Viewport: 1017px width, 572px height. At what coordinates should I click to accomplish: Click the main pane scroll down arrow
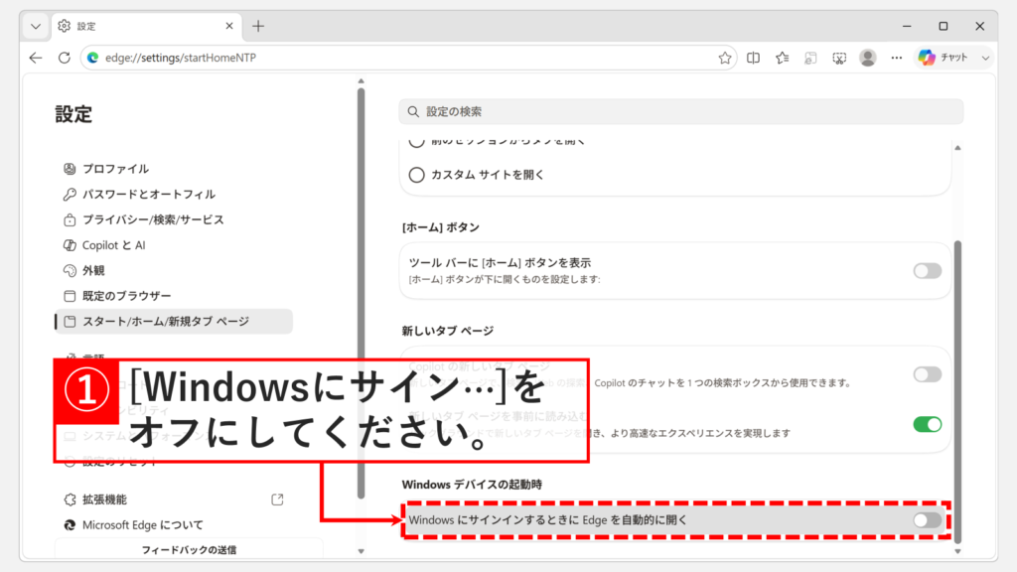tap(957, 552)
